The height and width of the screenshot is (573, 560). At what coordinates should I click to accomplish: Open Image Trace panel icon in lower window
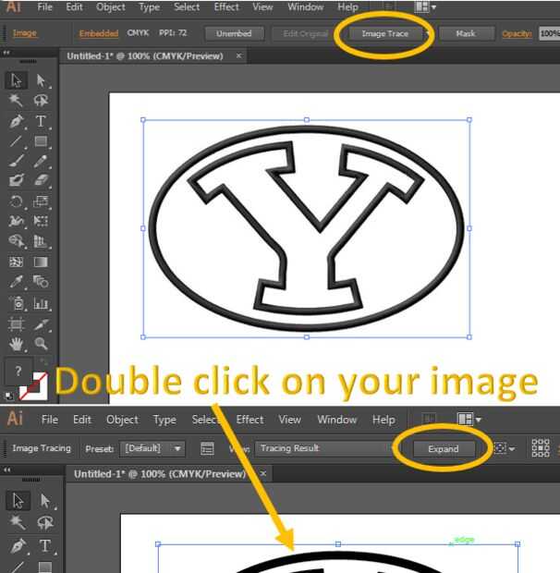click(207, 448)
